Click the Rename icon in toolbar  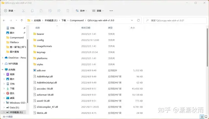tap(50, 11)
